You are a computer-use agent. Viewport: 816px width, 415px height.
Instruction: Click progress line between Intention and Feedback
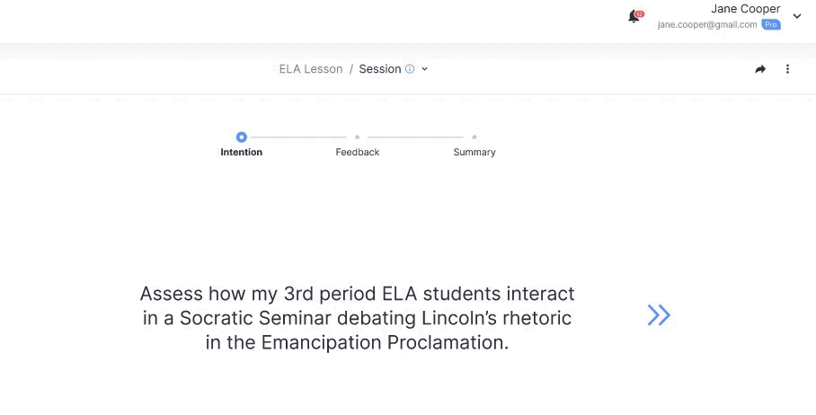tap(299, 137)
